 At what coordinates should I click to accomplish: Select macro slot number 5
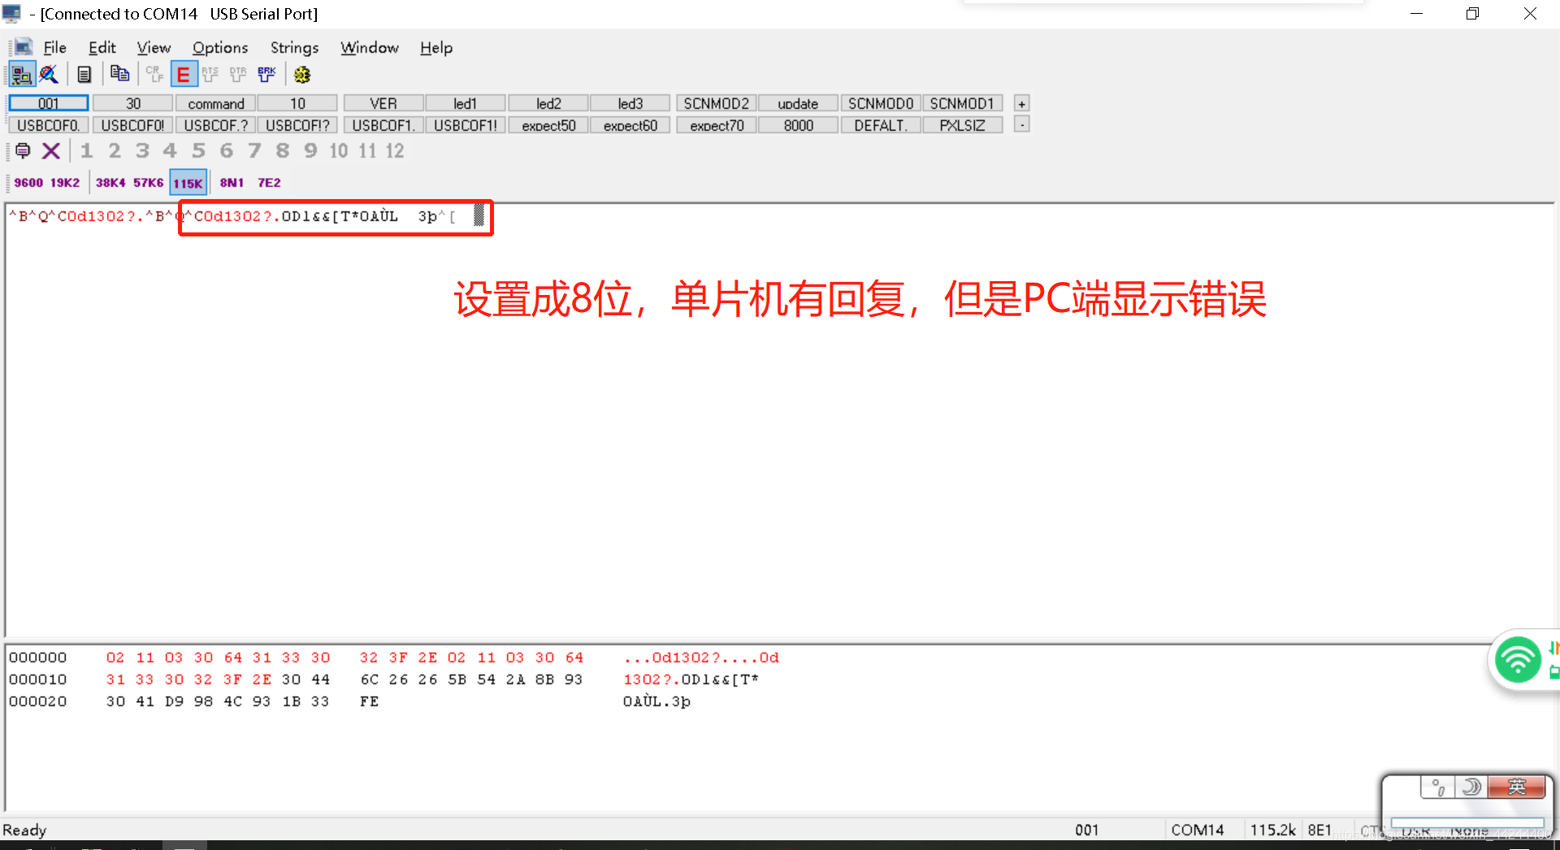(x=198, y=150)
